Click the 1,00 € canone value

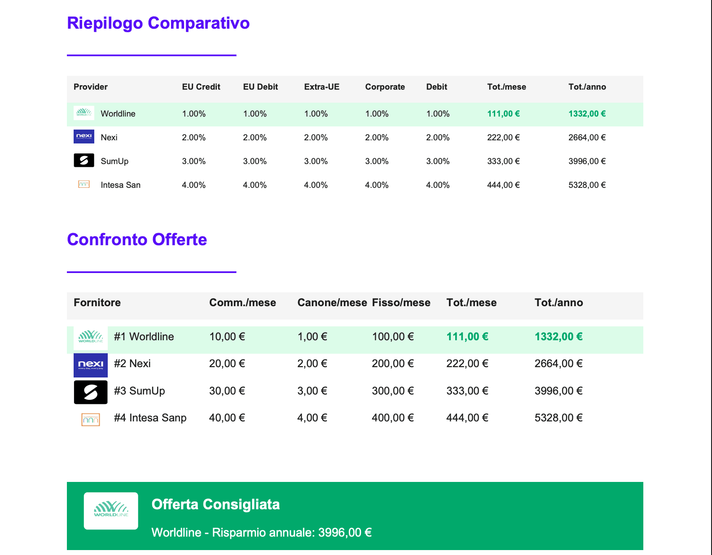click(x=312, y=337)
